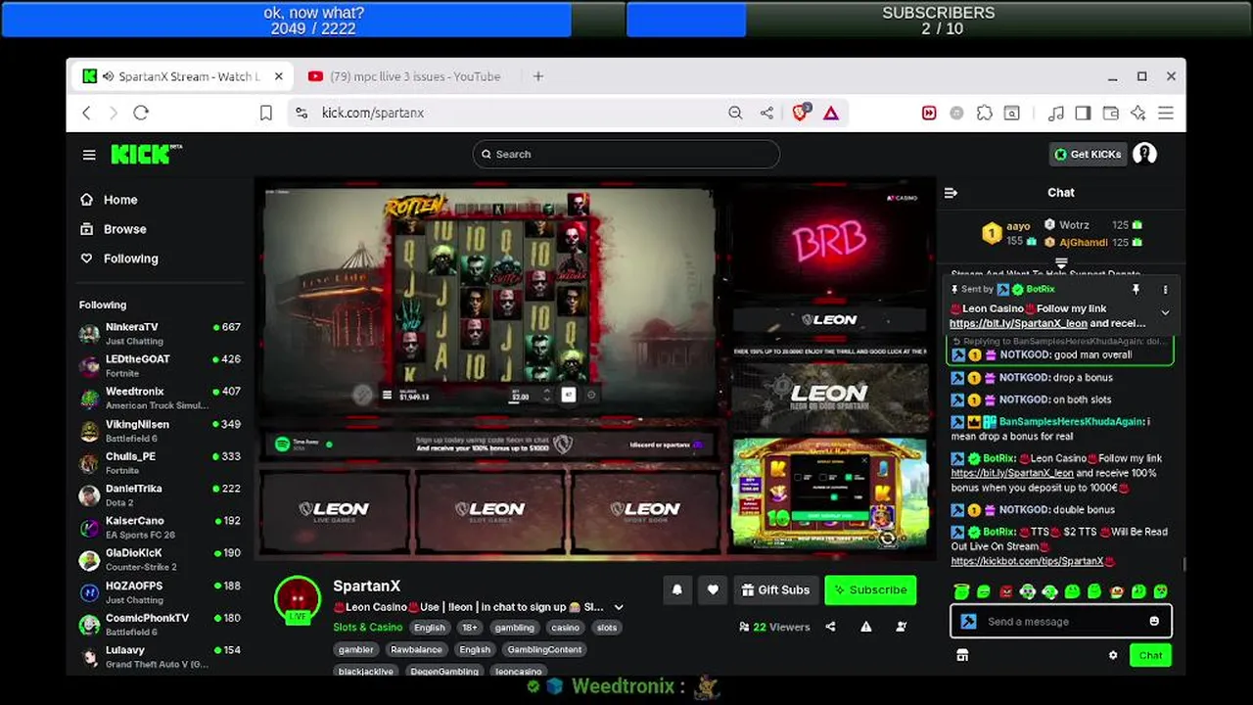Pick the first green quick emote

961,591
